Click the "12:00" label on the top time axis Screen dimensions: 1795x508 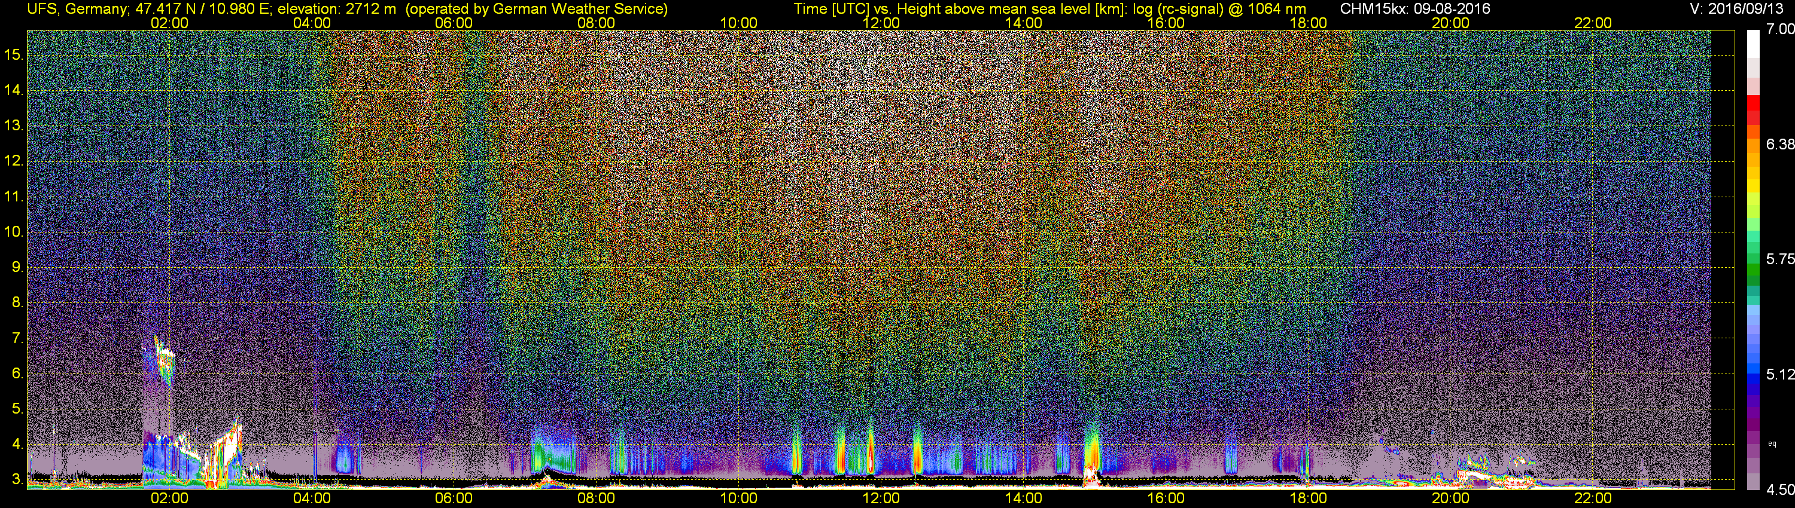click(881, 23)
